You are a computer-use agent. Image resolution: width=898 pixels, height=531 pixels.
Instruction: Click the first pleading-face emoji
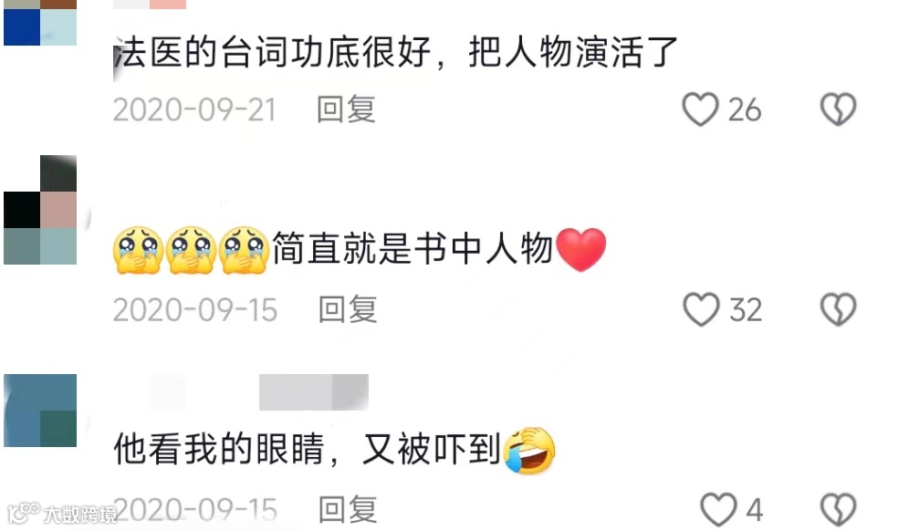(138, 250)
